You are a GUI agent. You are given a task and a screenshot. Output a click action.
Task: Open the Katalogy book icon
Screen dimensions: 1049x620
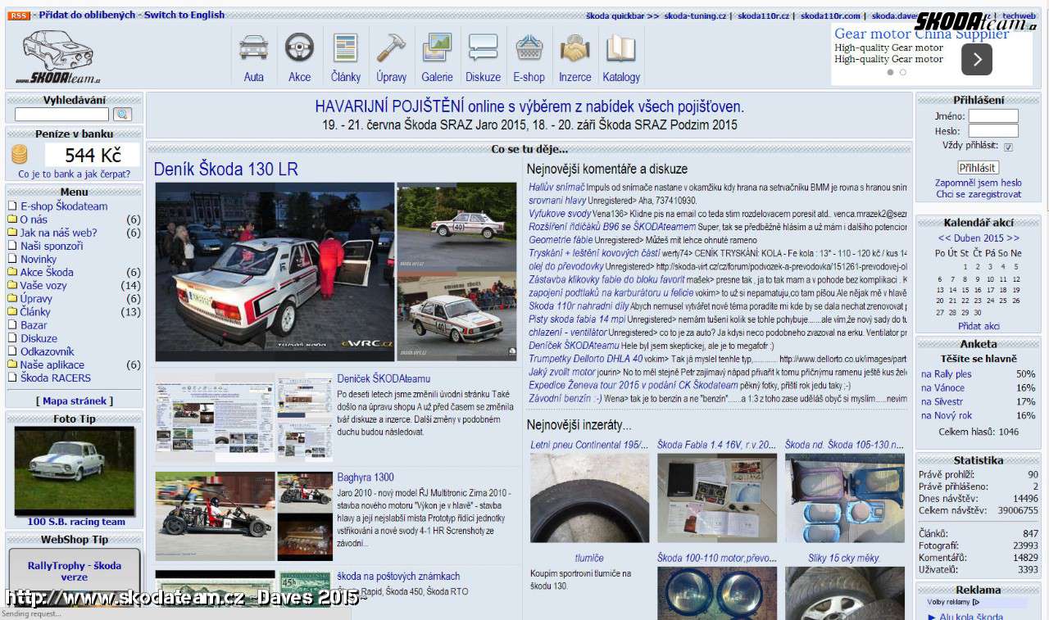(x=620, y=48)
